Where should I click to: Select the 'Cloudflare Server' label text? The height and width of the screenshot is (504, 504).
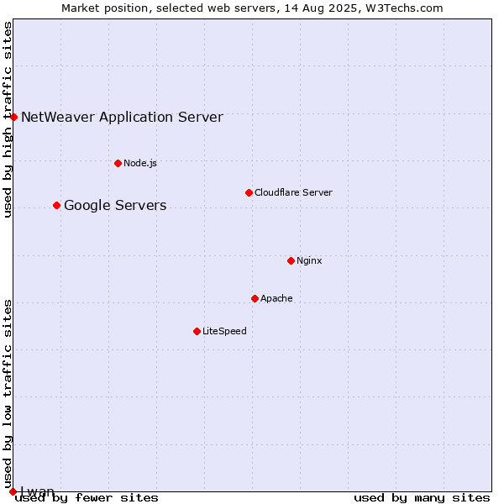[x=293, y=192]
